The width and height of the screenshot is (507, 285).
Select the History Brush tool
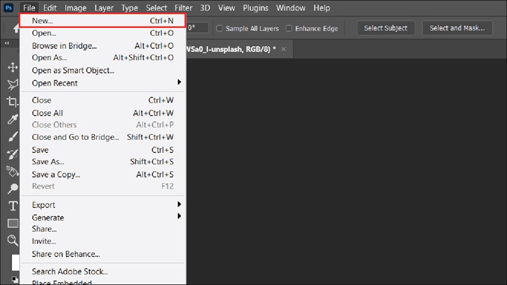[13, 154]
